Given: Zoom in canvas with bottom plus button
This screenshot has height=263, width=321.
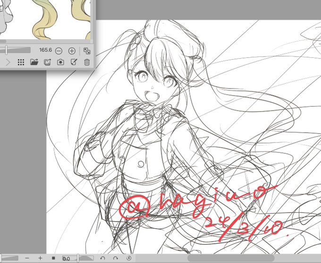Looking at the screenshot, I should [x=40, y=258].
